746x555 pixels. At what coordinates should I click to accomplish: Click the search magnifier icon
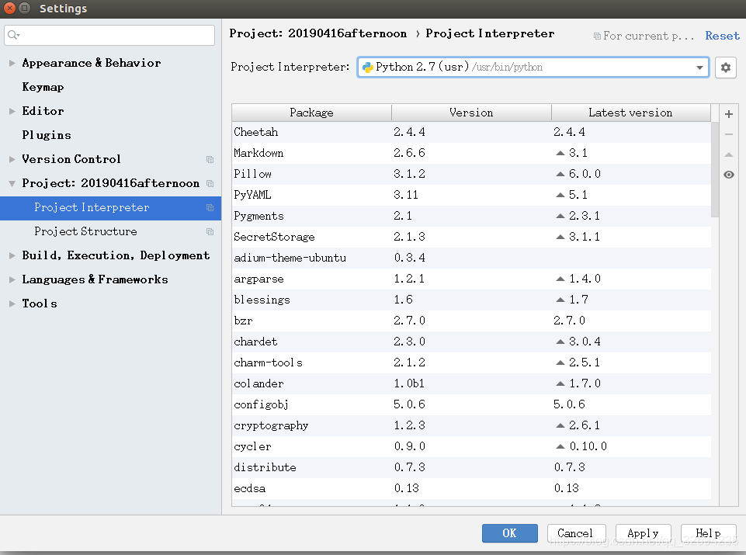click(13, 35)
